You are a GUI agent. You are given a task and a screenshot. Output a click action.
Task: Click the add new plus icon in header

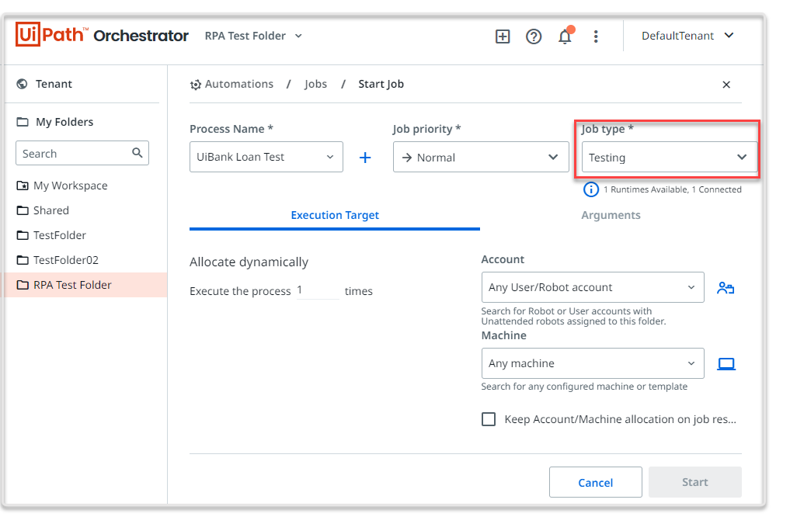pyautogui.click(x=503, y=36)
